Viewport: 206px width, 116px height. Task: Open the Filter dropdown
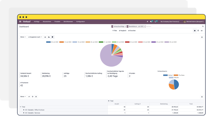[x=115, y=31]
